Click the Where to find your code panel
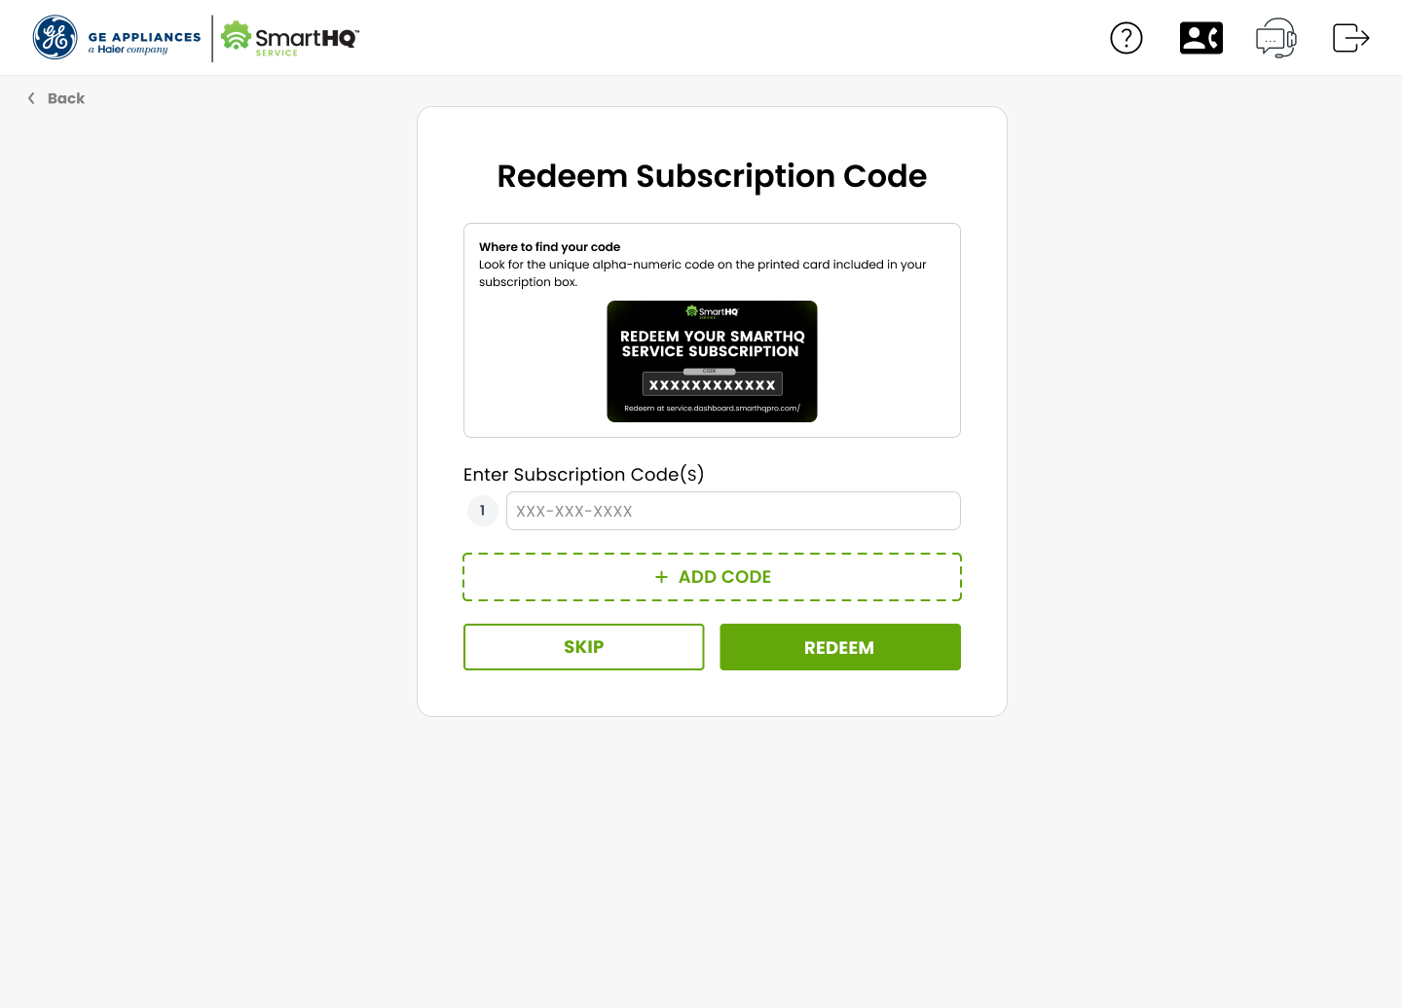This screenshot has height=1008, width=1402. point(712,330)
